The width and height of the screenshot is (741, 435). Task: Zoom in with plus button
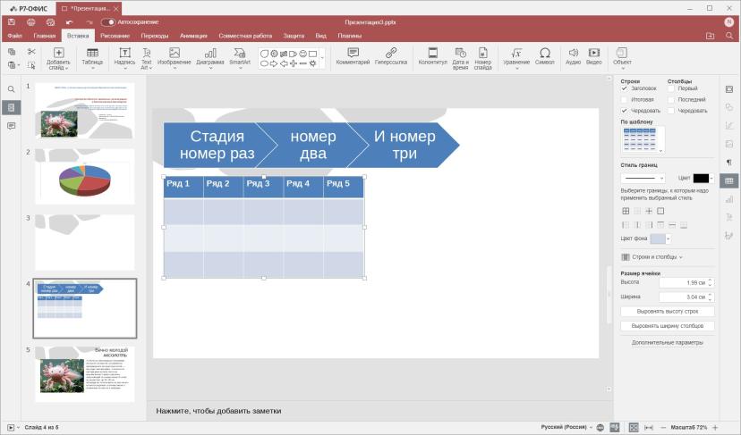click(x=715, y=428)
